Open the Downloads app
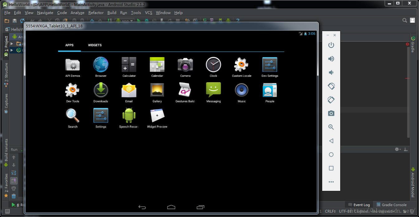The width and height of the screenshot is (419, 217). [101, 93]
